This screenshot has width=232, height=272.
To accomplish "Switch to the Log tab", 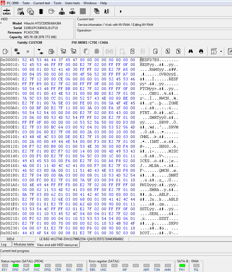I will coord(6,245).
